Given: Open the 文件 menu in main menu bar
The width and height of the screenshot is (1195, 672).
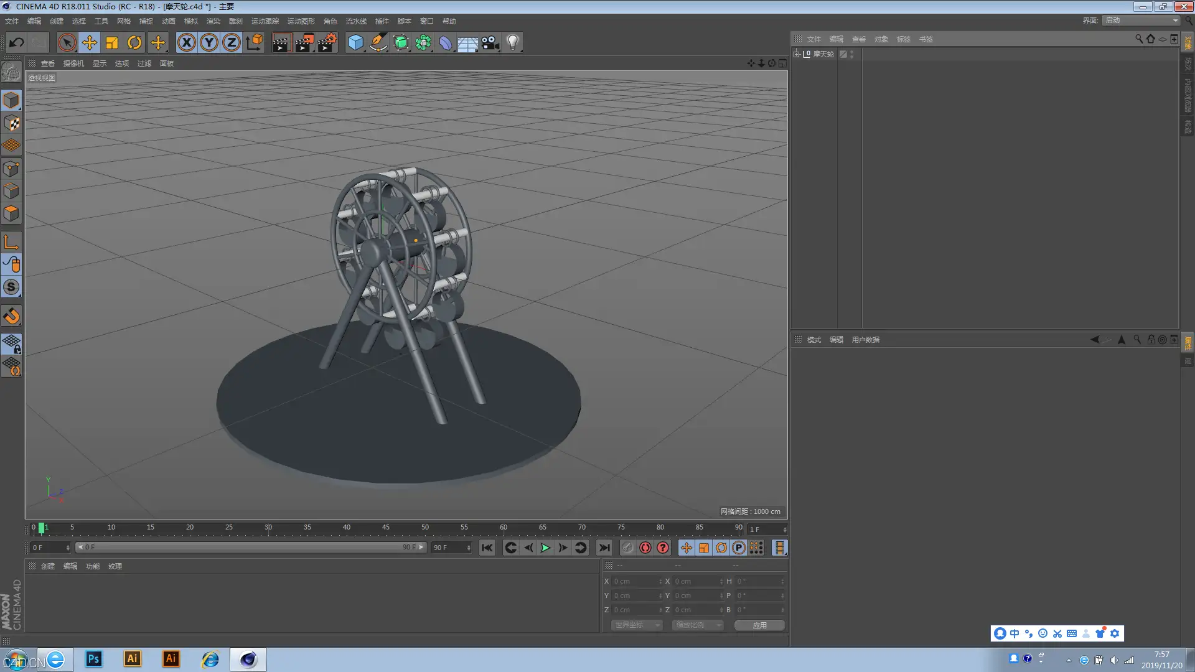Looking at the screenshot, I should (x=12, y=21).
